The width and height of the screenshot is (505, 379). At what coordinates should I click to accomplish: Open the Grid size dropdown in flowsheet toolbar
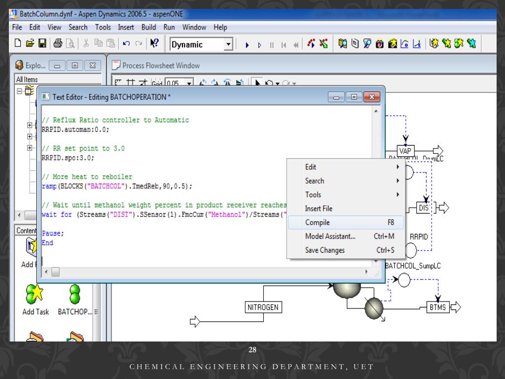click(189, 83)
